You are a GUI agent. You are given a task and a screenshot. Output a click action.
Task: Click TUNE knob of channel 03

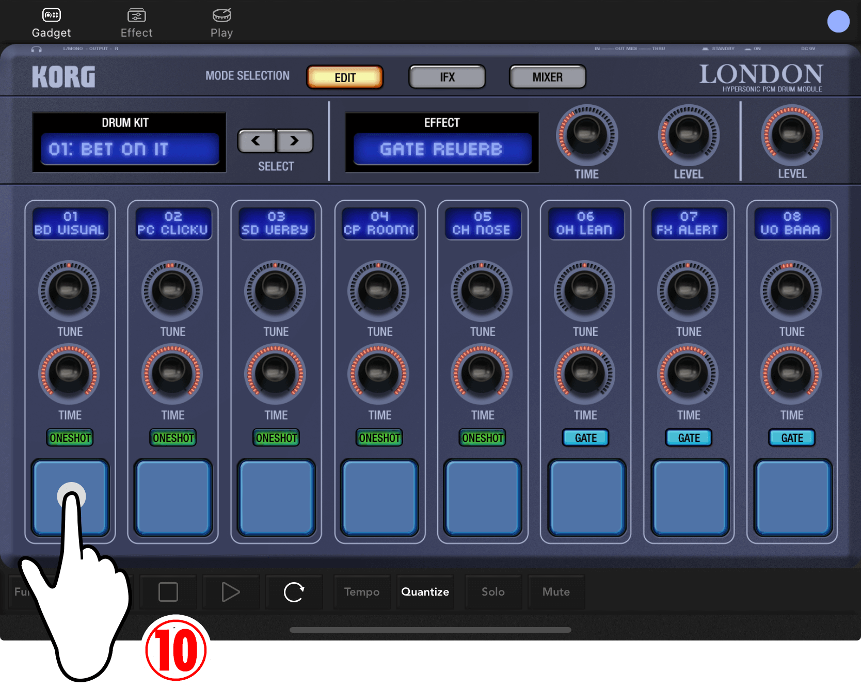(275, 291)
